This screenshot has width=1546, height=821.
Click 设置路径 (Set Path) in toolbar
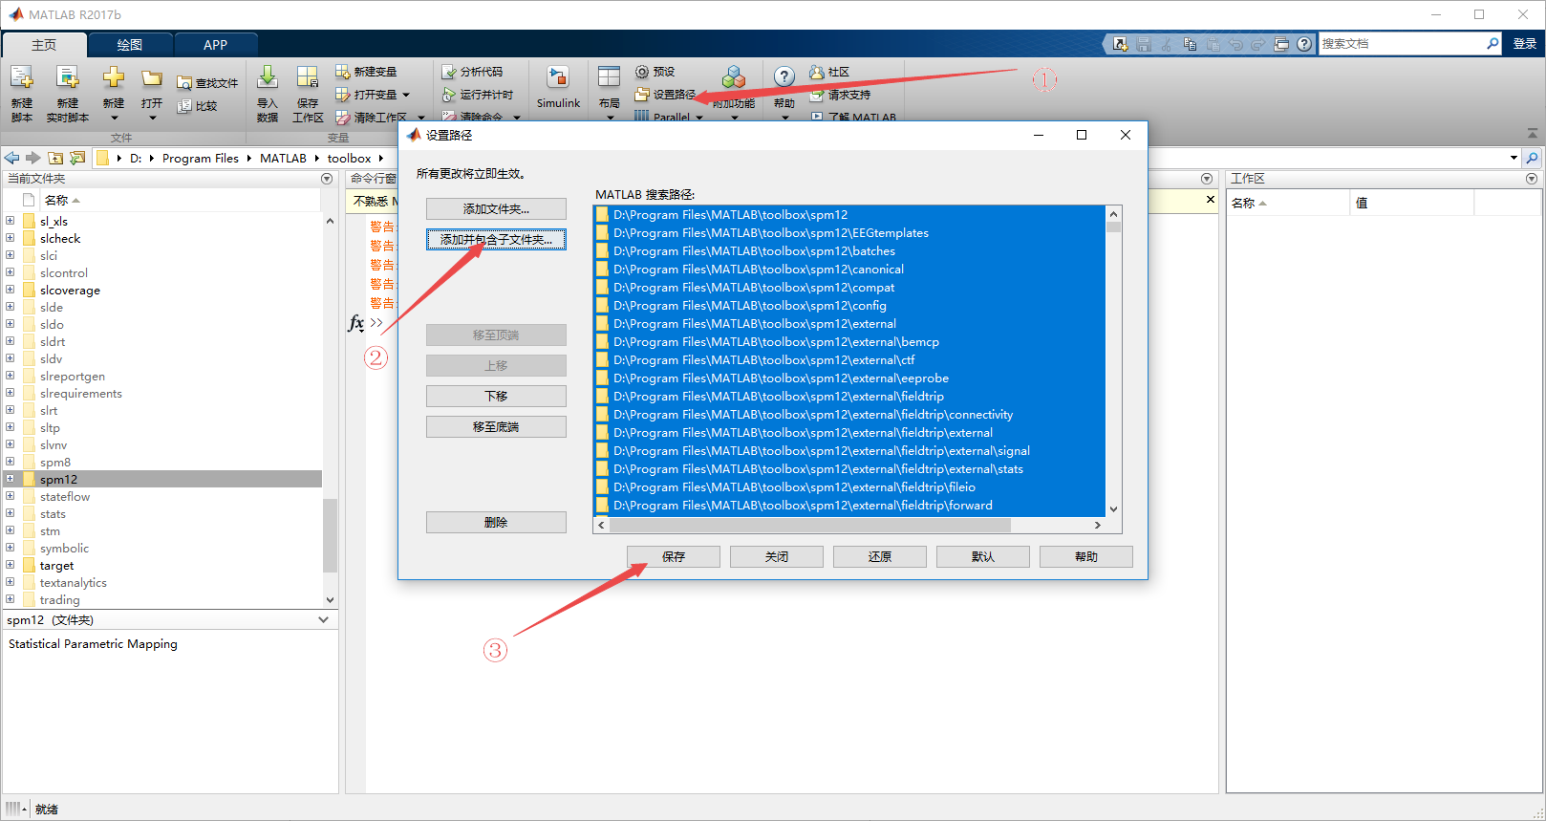(666, 95)
